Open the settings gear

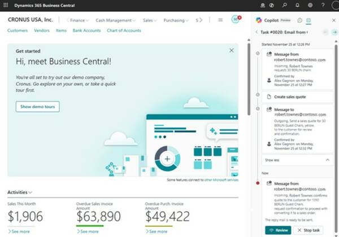309,5
